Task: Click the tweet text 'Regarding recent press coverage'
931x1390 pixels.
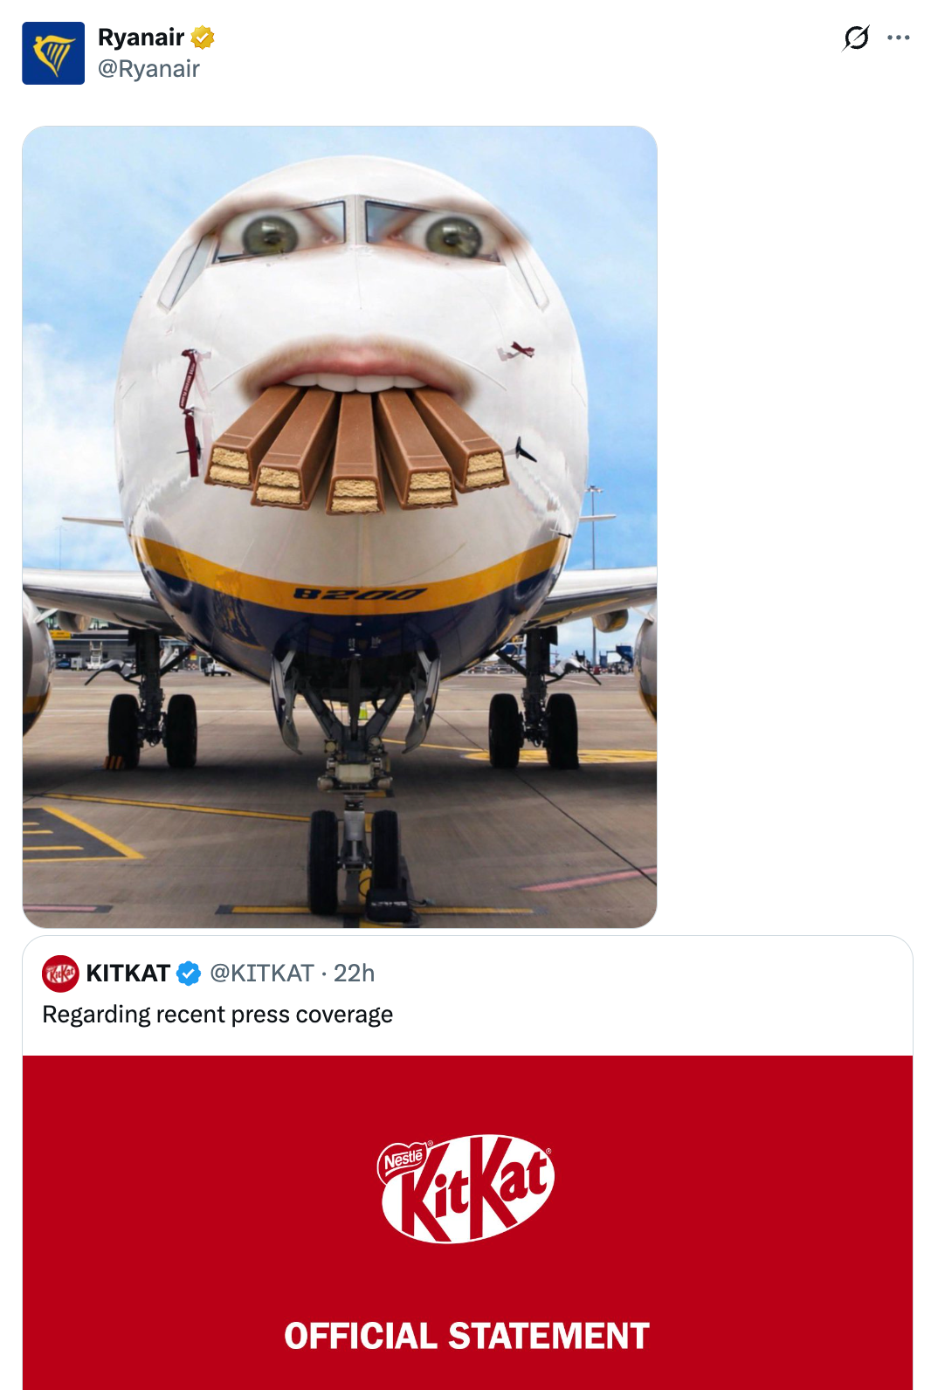Action: 217,1014
